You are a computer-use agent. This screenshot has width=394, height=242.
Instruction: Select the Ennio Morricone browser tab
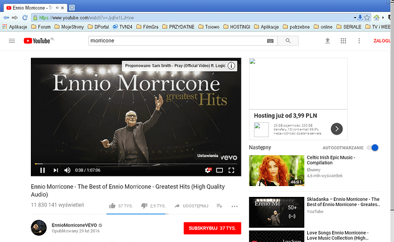click(x=35, y=8)
